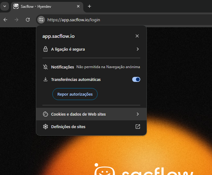Click the Sacflow tab favicon
This screenshot has width=212, height=175.
[16, 6]
